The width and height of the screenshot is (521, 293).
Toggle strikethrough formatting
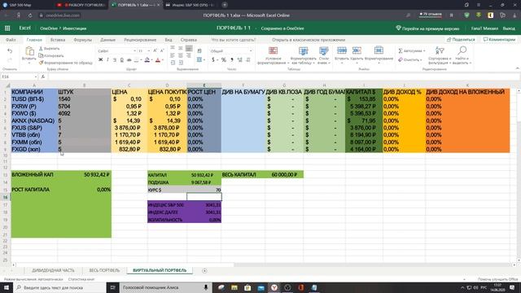pyautogui.click(x=129, y=59)
